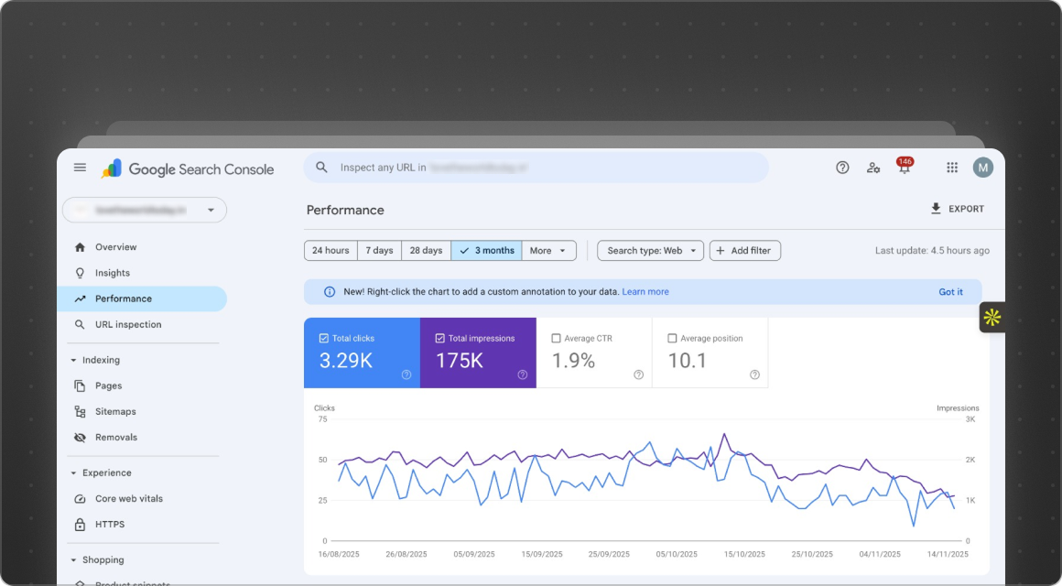This screenshot has height=586, width=1062.
Task: Open Sitemaps in the sidebar
Action: (142, 411)
